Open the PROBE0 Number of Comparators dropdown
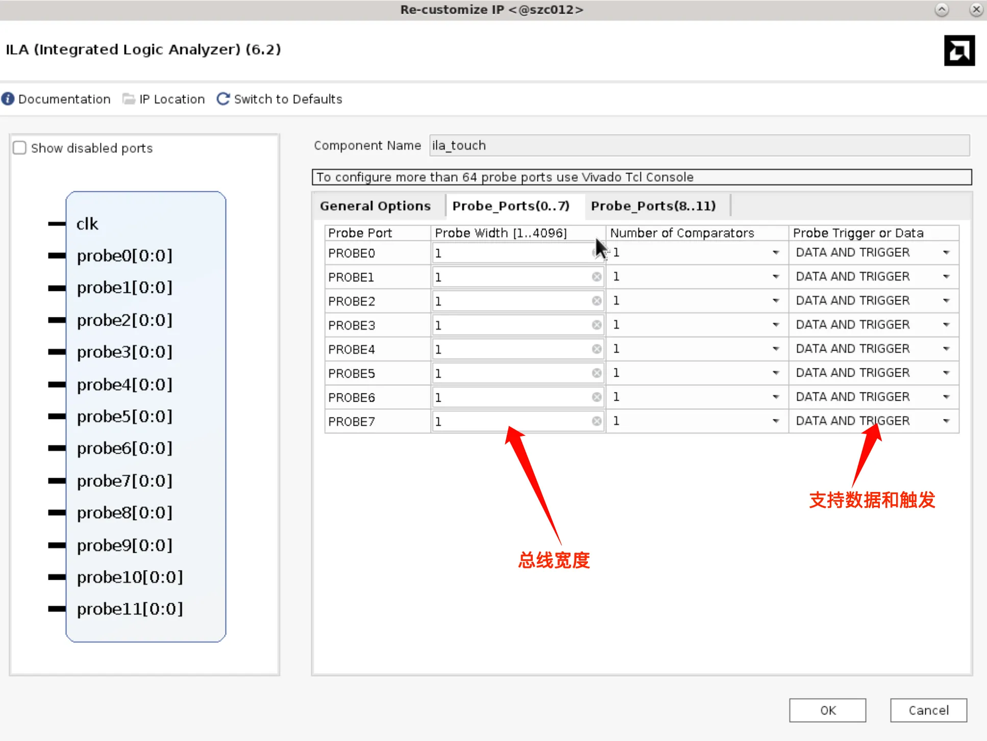Viewport: 987px width, 741px height. 776,252
